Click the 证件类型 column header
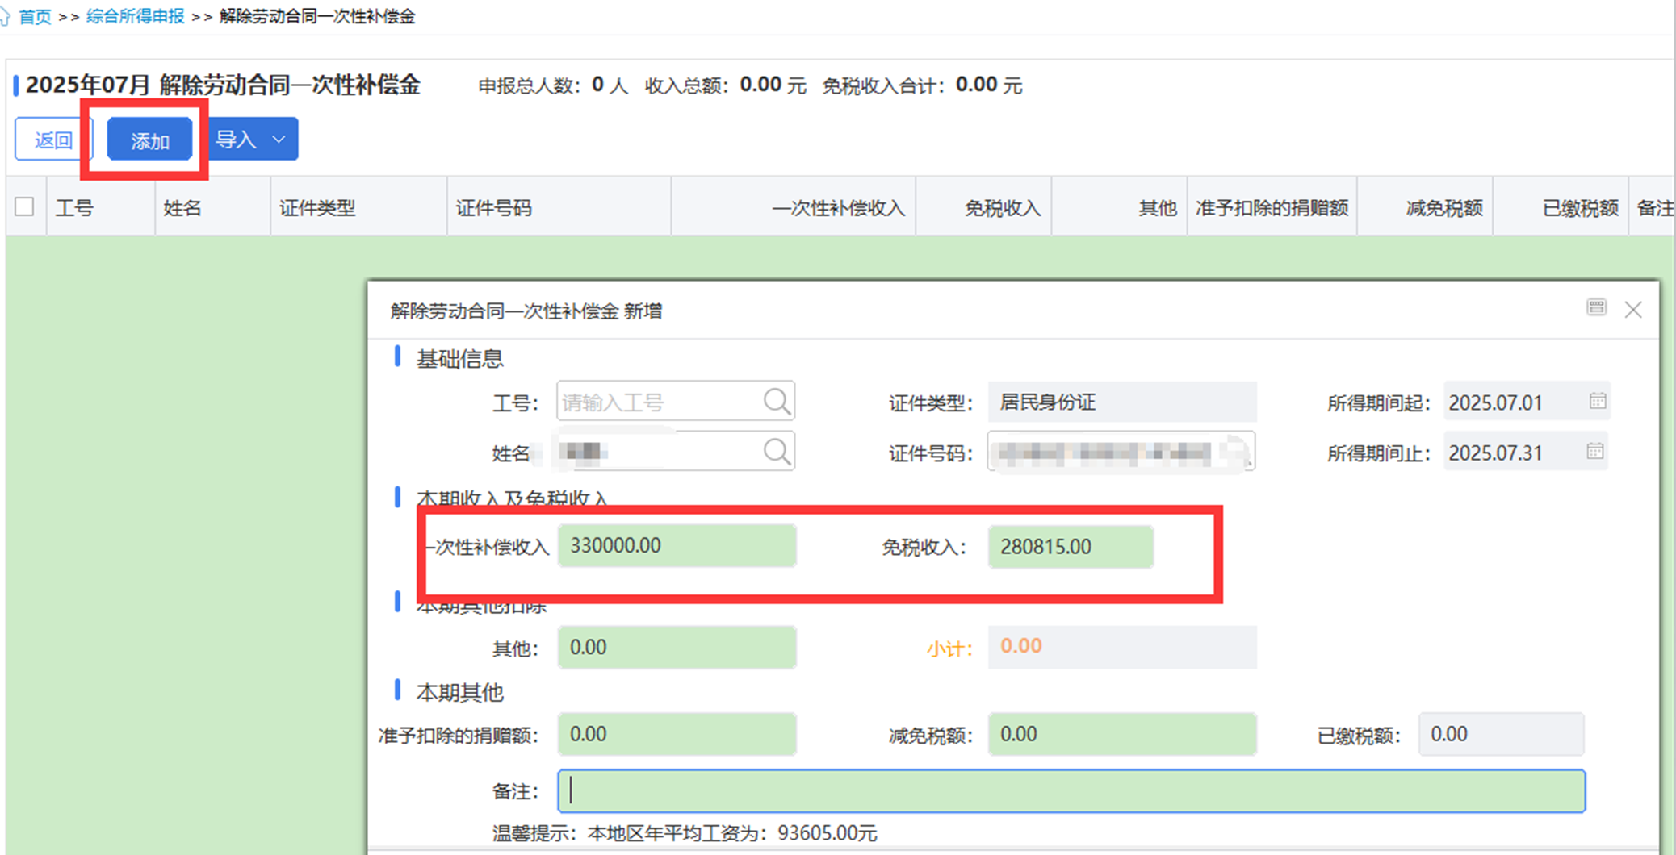 tap(317, 208)
